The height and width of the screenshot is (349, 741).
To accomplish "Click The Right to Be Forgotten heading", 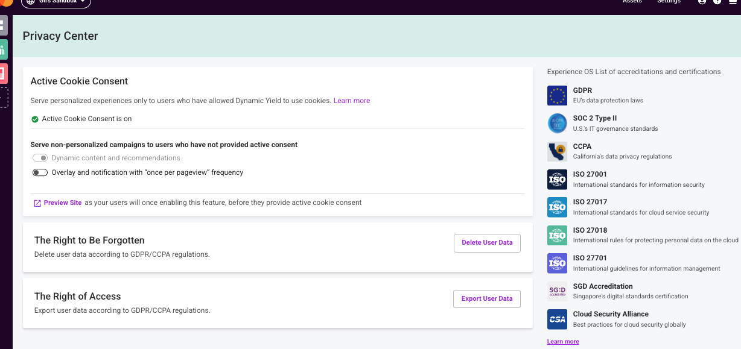I will [89, 241].
